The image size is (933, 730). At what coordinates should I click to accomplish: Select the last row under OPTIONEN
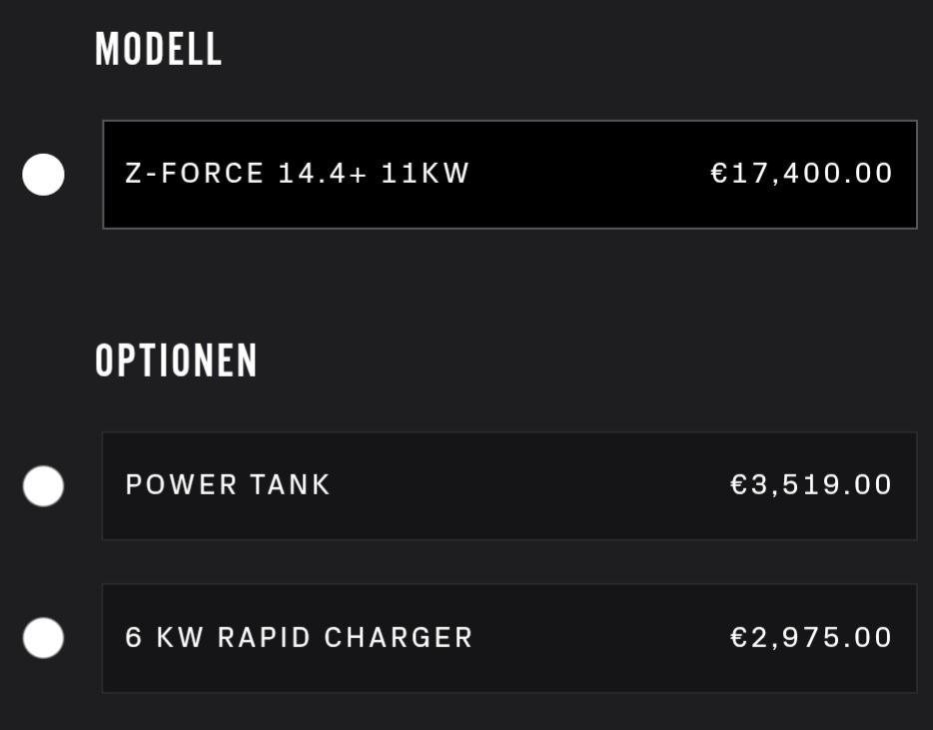509,638
